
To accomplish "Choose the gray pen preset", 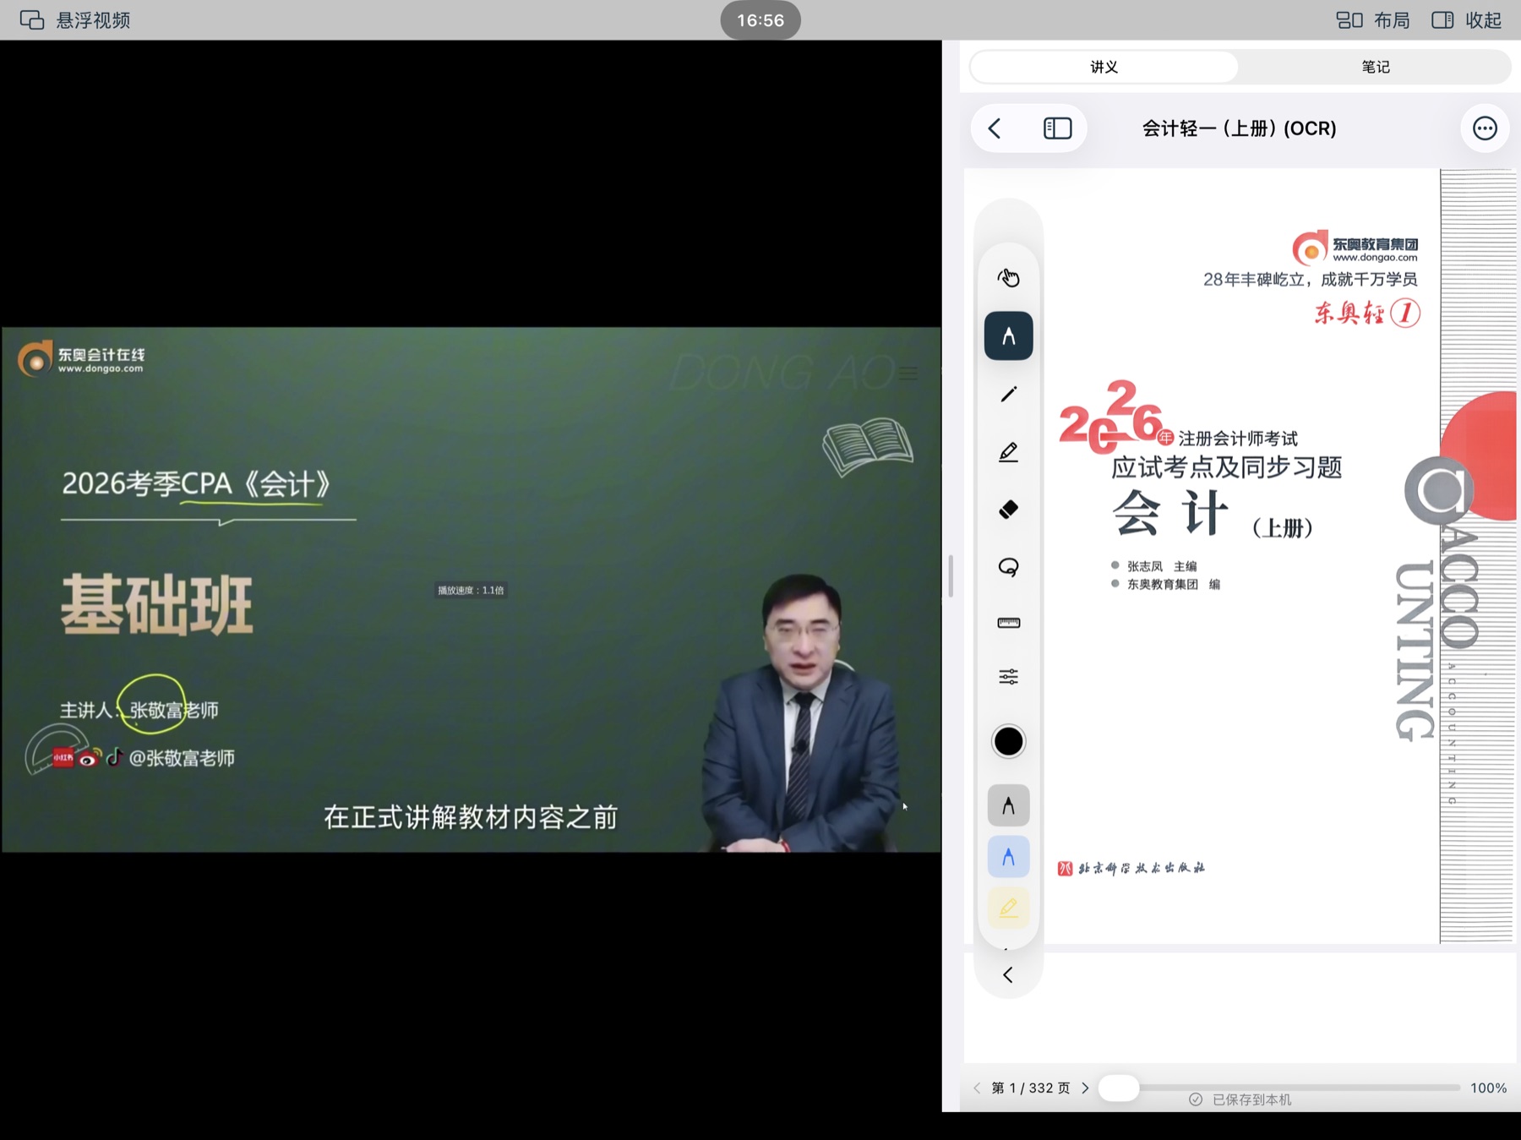I will pos(1008,805).
